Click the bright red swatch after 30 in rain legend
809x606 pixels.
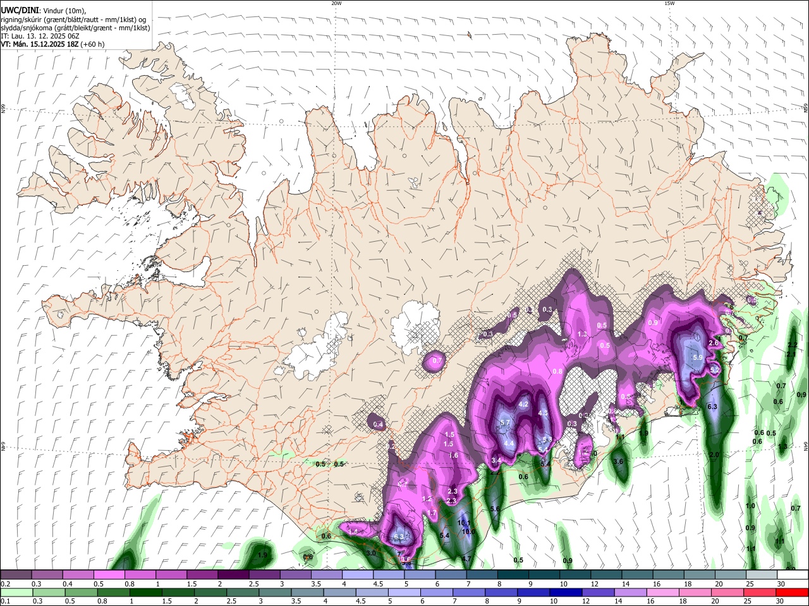click(x=792, y=593)
